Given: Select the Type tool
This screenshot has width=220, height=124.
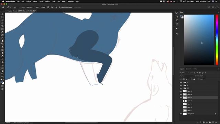Looking at the screenshot, I should click(2, 62).
